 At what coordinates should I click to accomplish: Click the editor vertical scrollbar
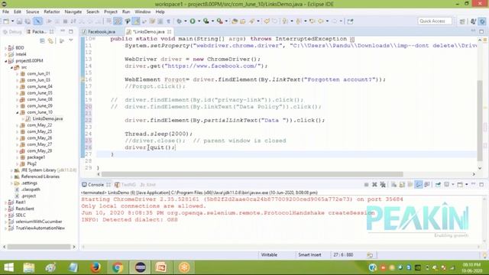(x=480, y=121)
